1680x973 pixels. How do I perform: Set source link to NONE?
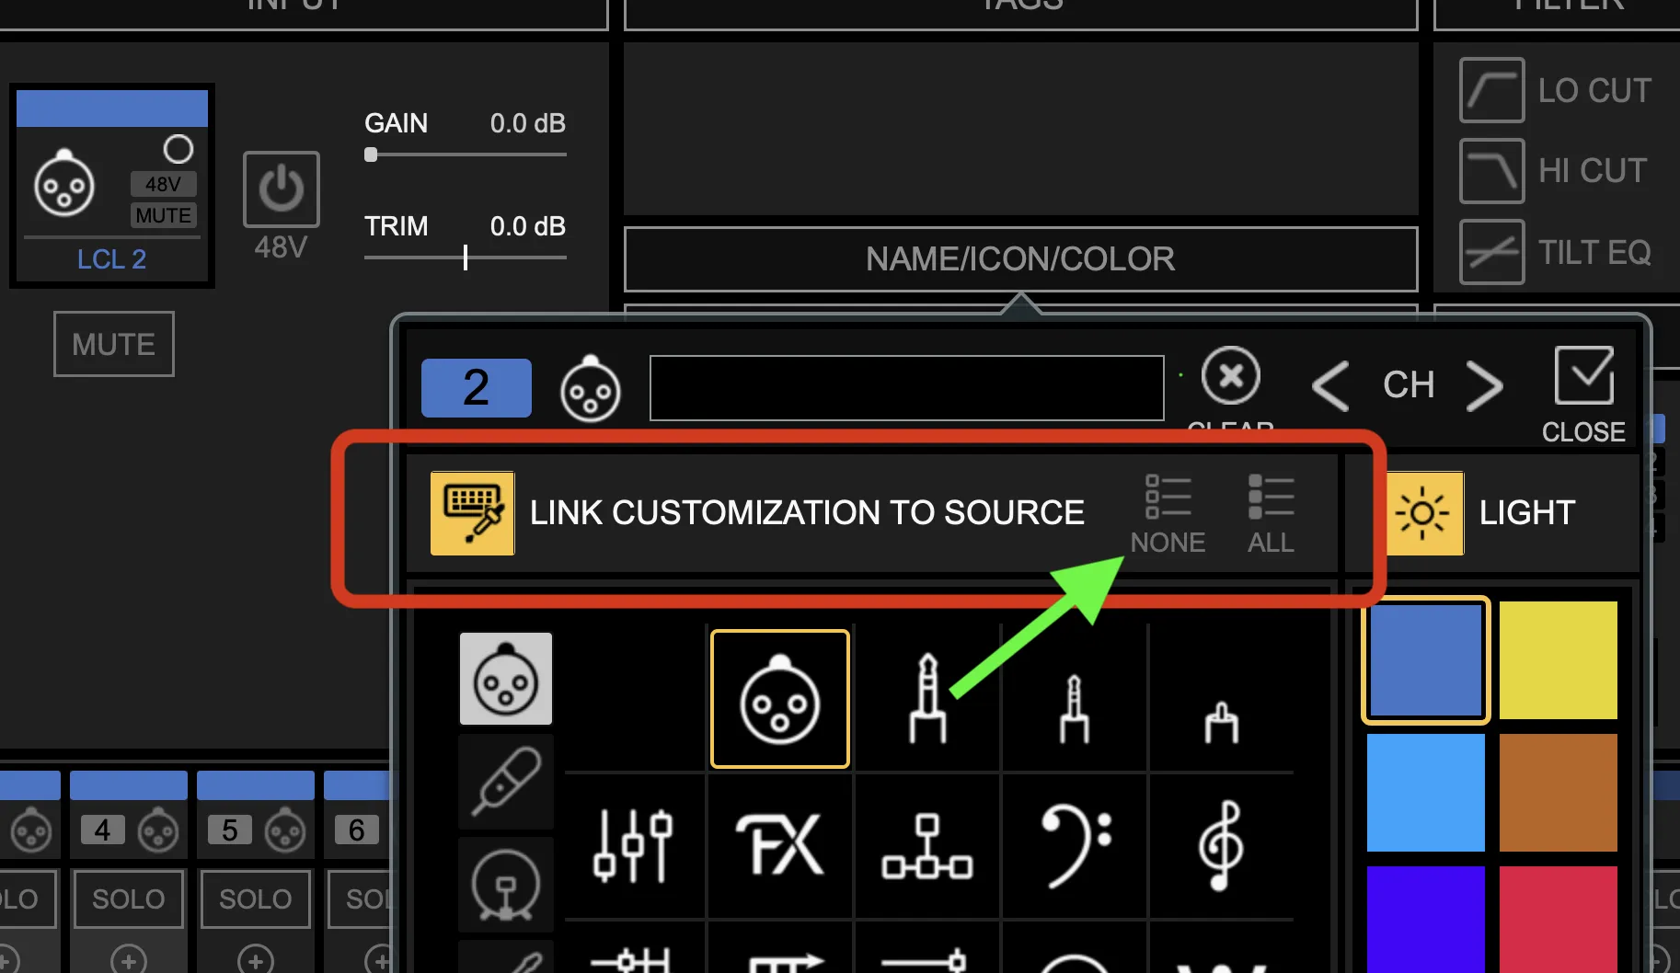tap(1168, 514)
